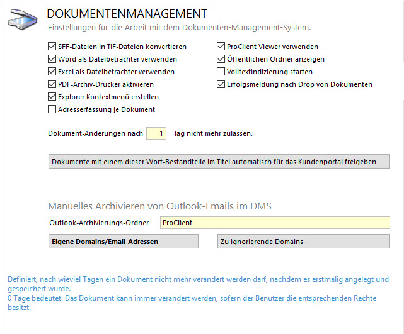Click the DOKUMENTENMANAGEMENT heading

(x=127, y=14)
